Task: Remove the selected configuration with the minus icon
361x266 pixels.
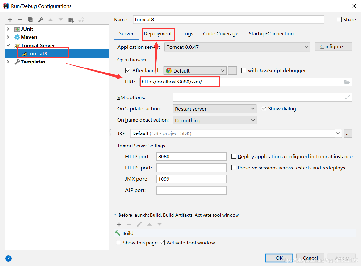Action: 20,20
